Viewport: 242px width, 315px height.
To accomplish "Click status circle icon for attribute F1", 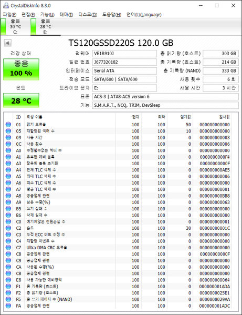I will tap(8, 286).
